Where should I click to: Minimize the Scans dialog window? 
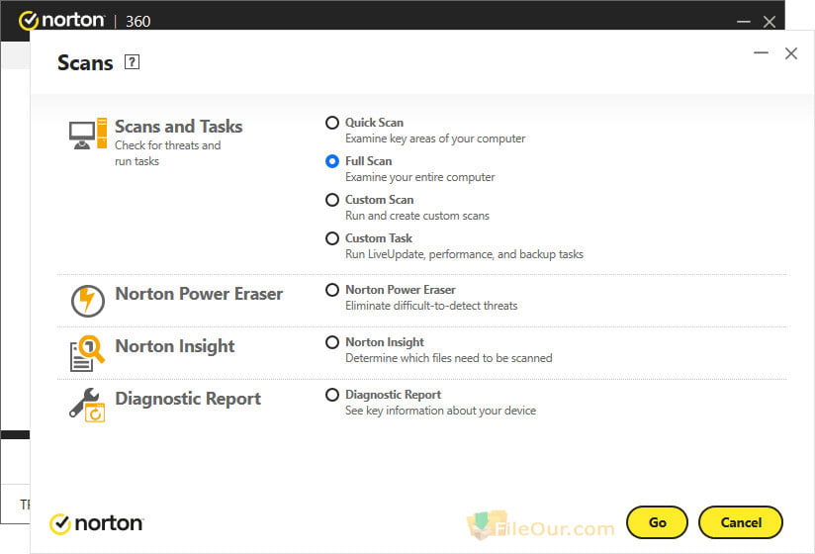761,53
